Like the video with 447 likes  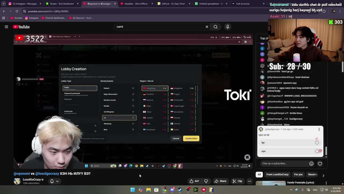194,181
